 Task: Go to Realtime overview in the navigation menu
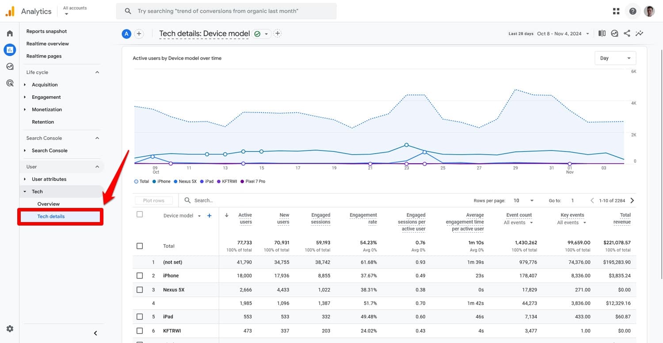[x=49, y=43]
